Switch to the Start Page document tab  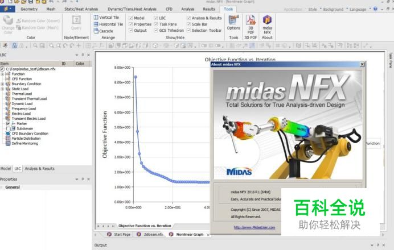click(x=119, y=234)
